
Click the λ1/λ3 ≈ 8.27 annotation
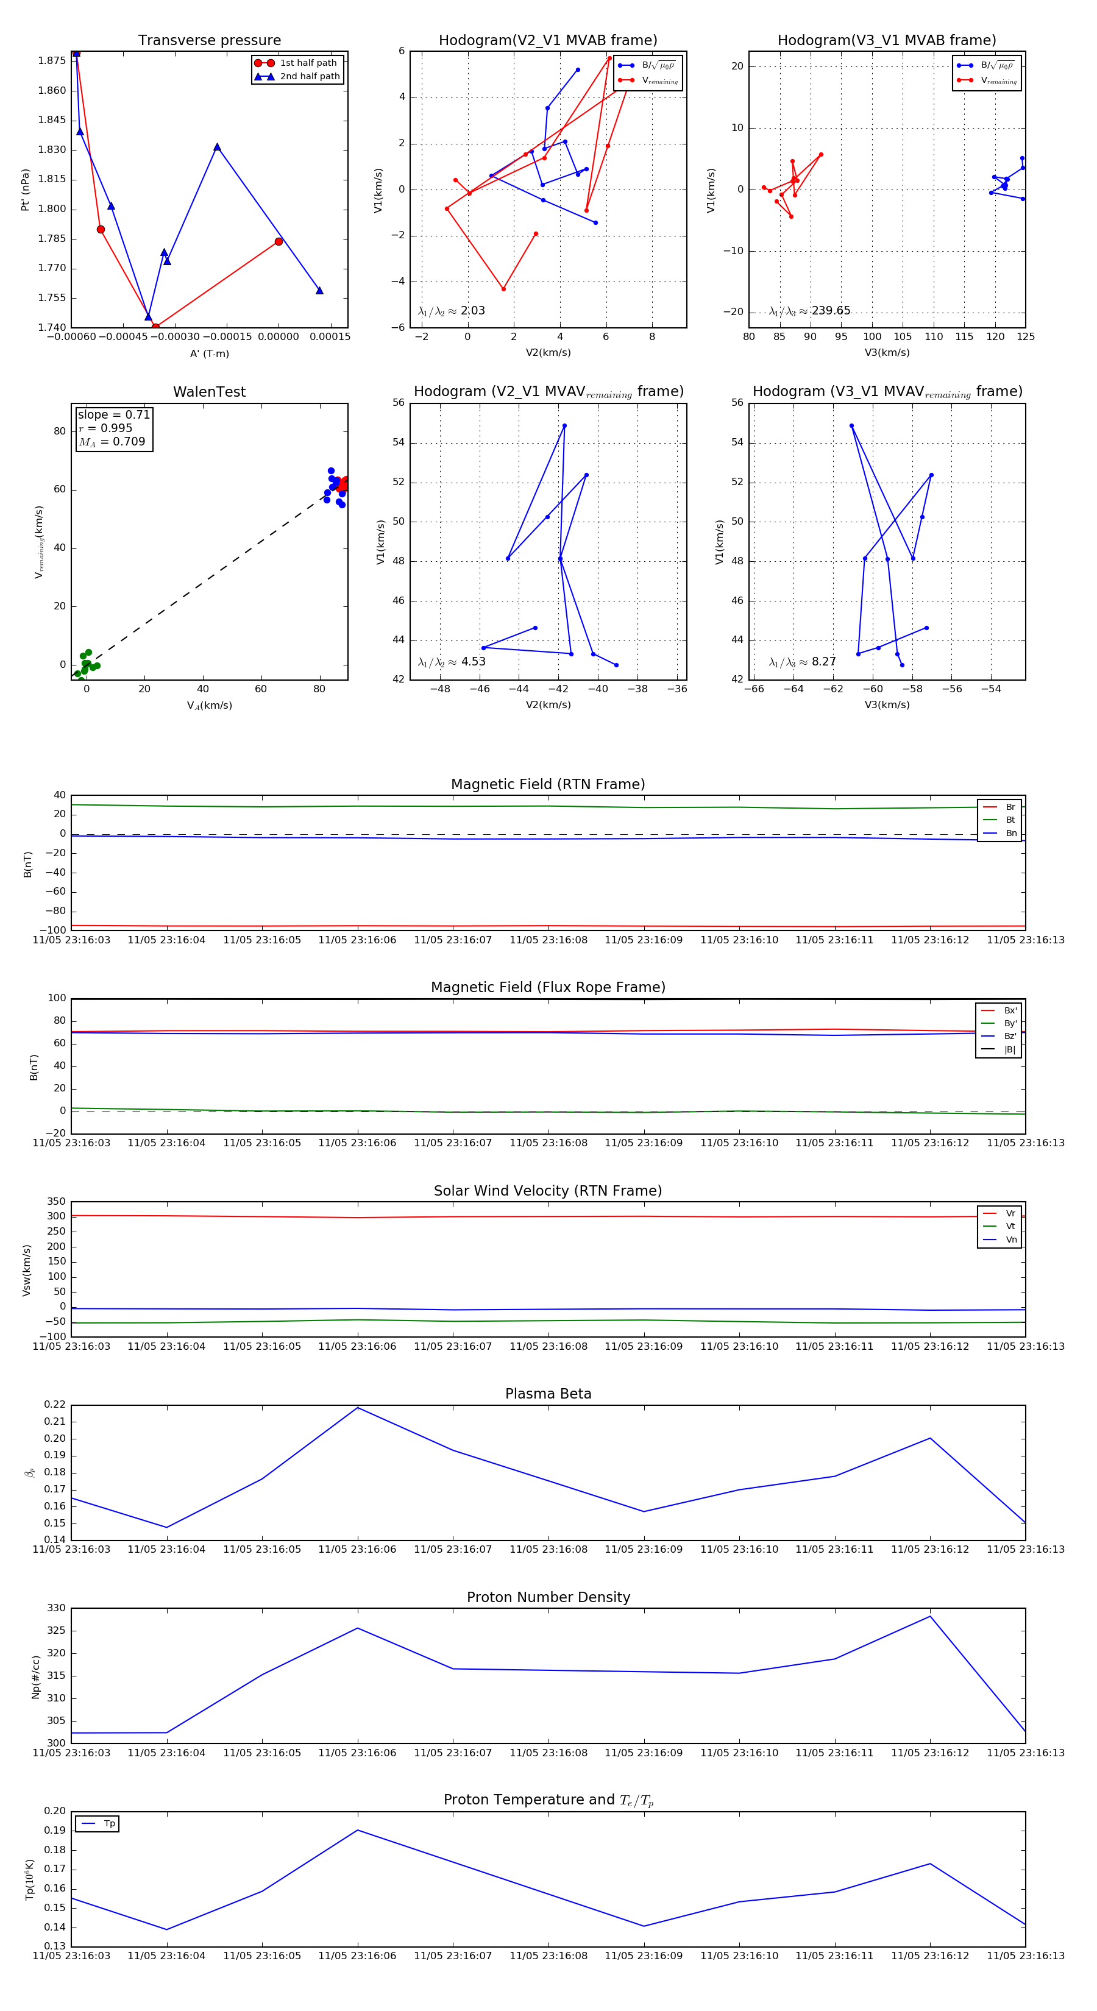tap(803, 662)
